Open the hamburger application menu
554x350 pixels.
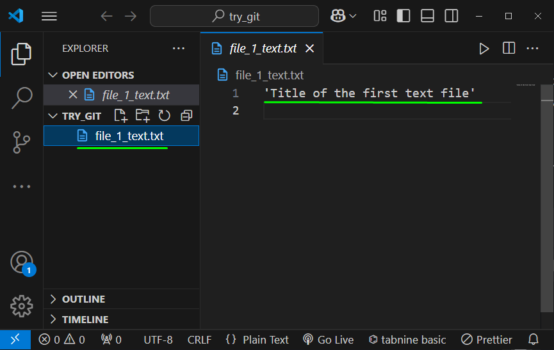click(49, 16)
